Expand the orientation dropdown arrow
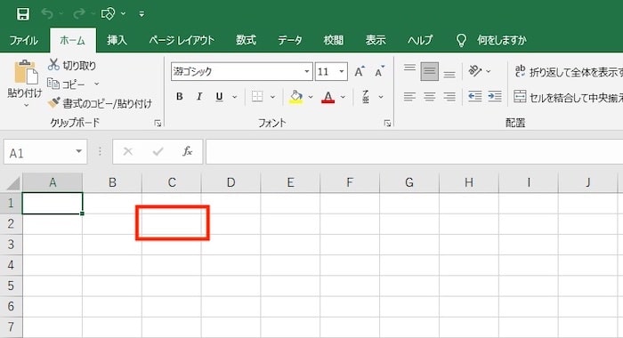The width and height of the screenshot is (623, 338). tap(489, 71)
